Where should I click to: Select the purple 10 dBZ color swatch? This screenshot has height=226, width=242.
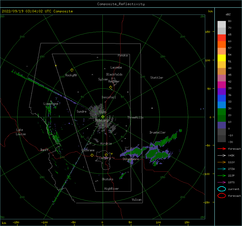[x=222, y=125]
